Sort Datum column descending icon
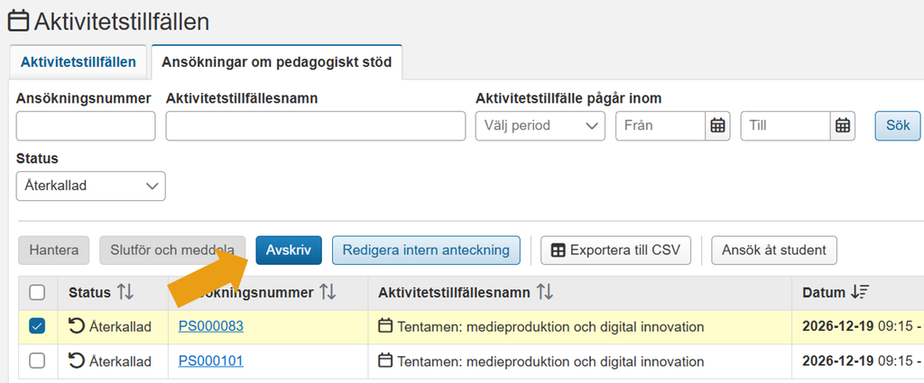 [x=860, y=292]
